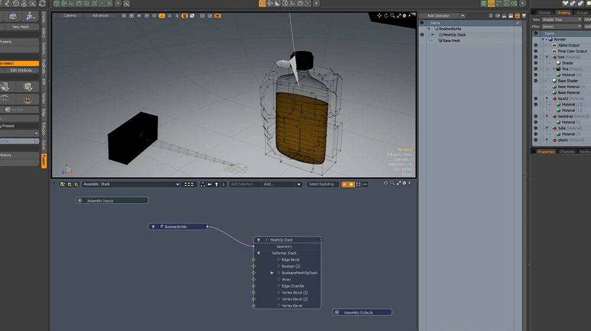The image size is (591, 331).
Task: Toggle visibility of the backdrop material
Action: tap(535, 116)
